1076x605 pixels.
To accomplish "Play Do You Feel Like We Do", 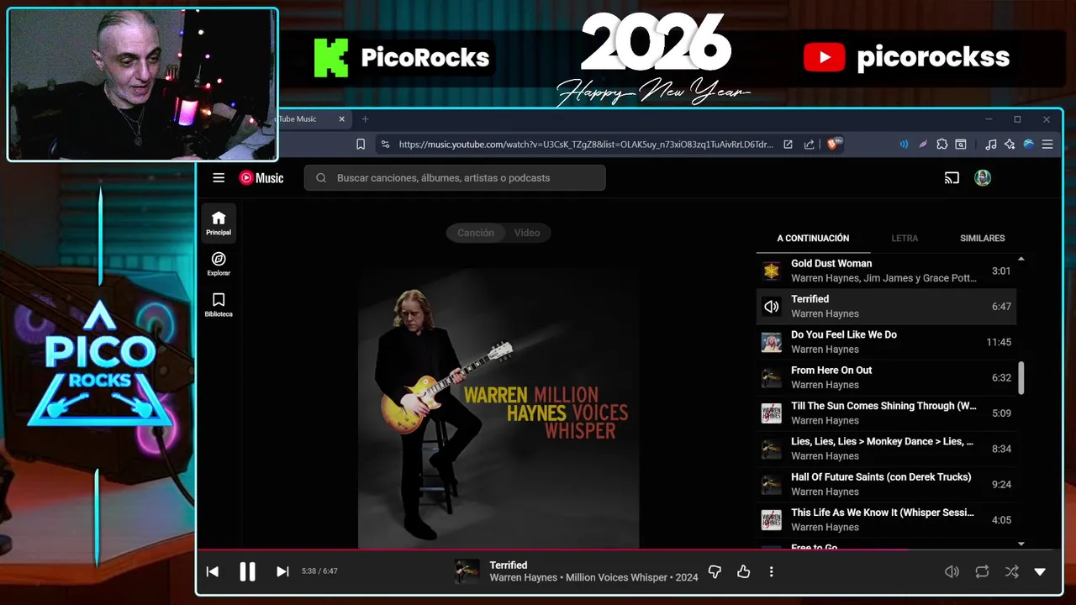I will tap(886, 342).
